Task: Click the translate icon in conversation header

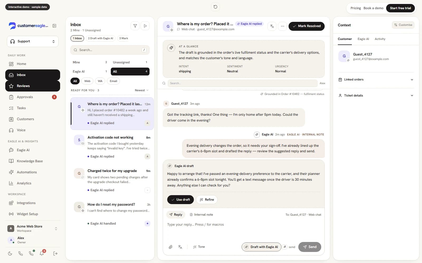Action: (x=272, y=26)
